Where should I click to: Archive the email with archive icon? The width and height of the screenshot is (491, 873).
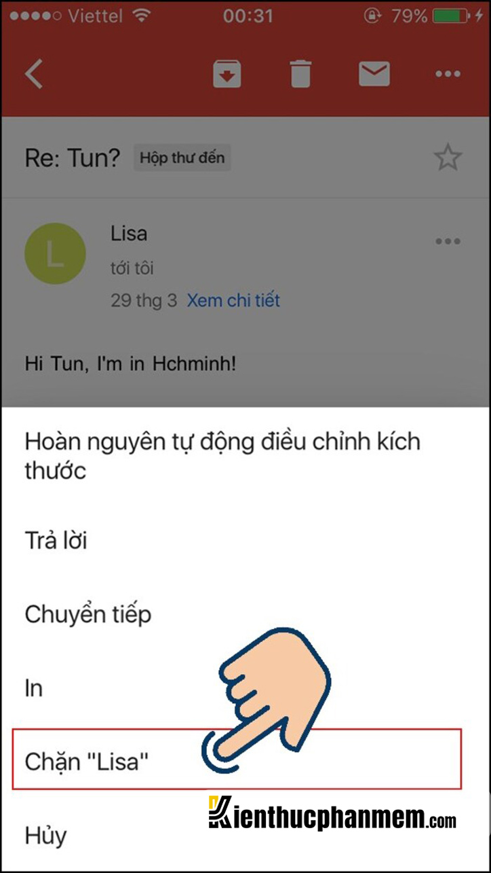pyautogui.click(x=228, y=73)
